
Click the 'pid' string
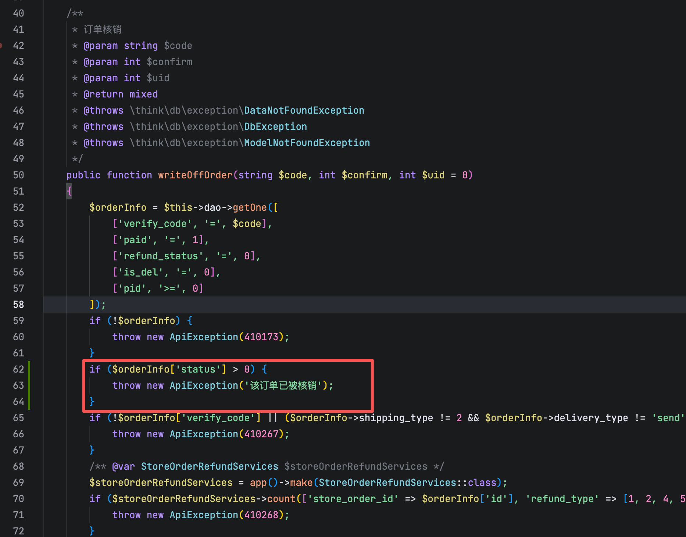[x=132, y=288]
